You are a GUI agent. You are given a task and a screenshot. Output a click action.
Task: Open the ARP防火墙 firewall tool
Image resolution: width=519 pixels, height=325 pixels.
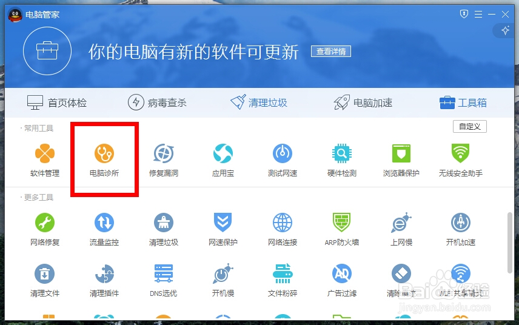pos(342,229)
